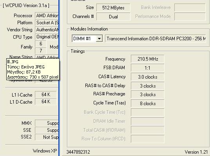Click the empty Bank Interleave field
The height and width of the screenshot is (156, 210).
190,7
